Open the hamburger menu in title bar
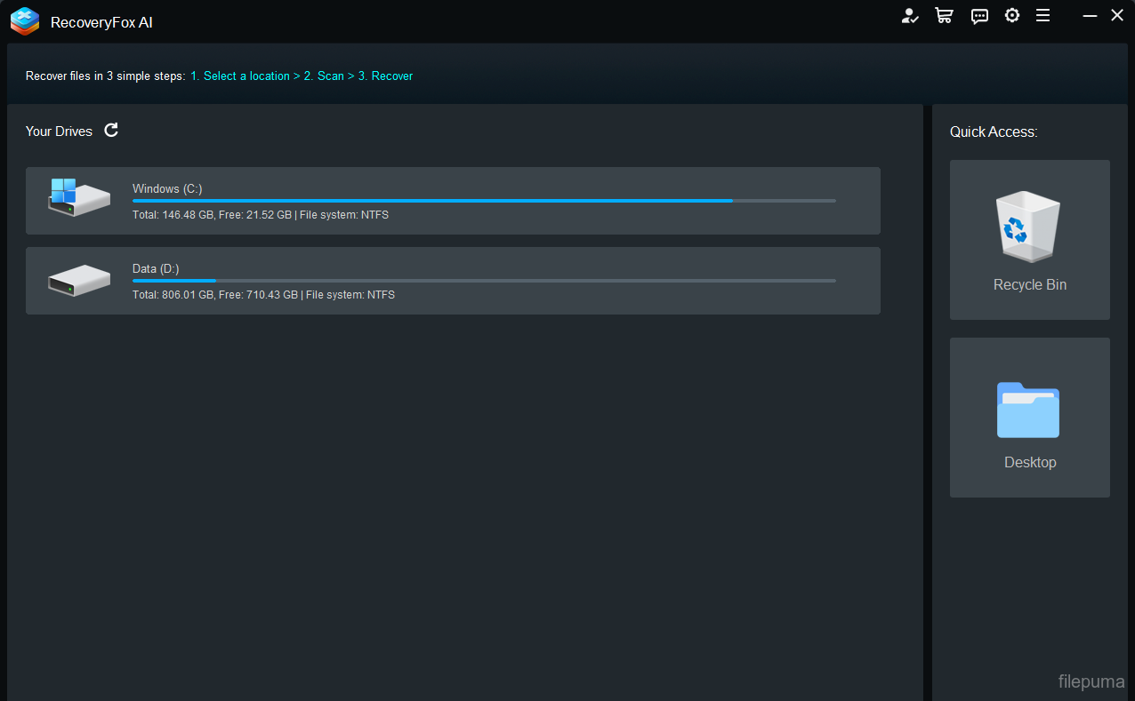The height and width of the screenshot is (701, 1135). coord(1043,16)
